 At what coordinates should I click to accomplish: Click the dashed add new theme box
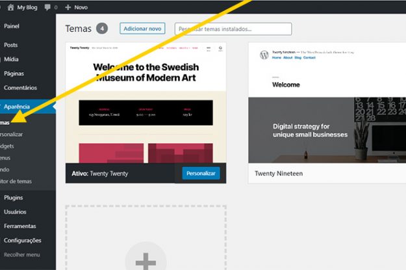point(146,237)
